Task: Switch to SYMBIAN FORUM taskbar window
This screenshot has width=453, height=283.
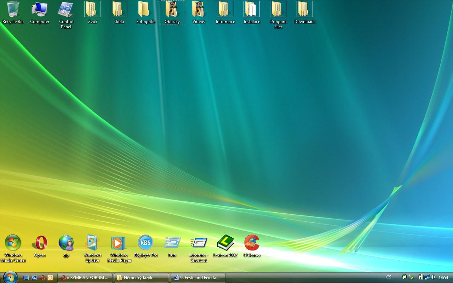Action: point(85,278)
